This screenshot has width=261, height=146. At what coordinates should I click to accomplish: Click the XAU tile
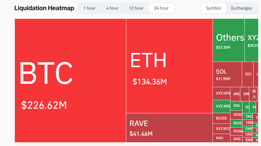[220, 138]
